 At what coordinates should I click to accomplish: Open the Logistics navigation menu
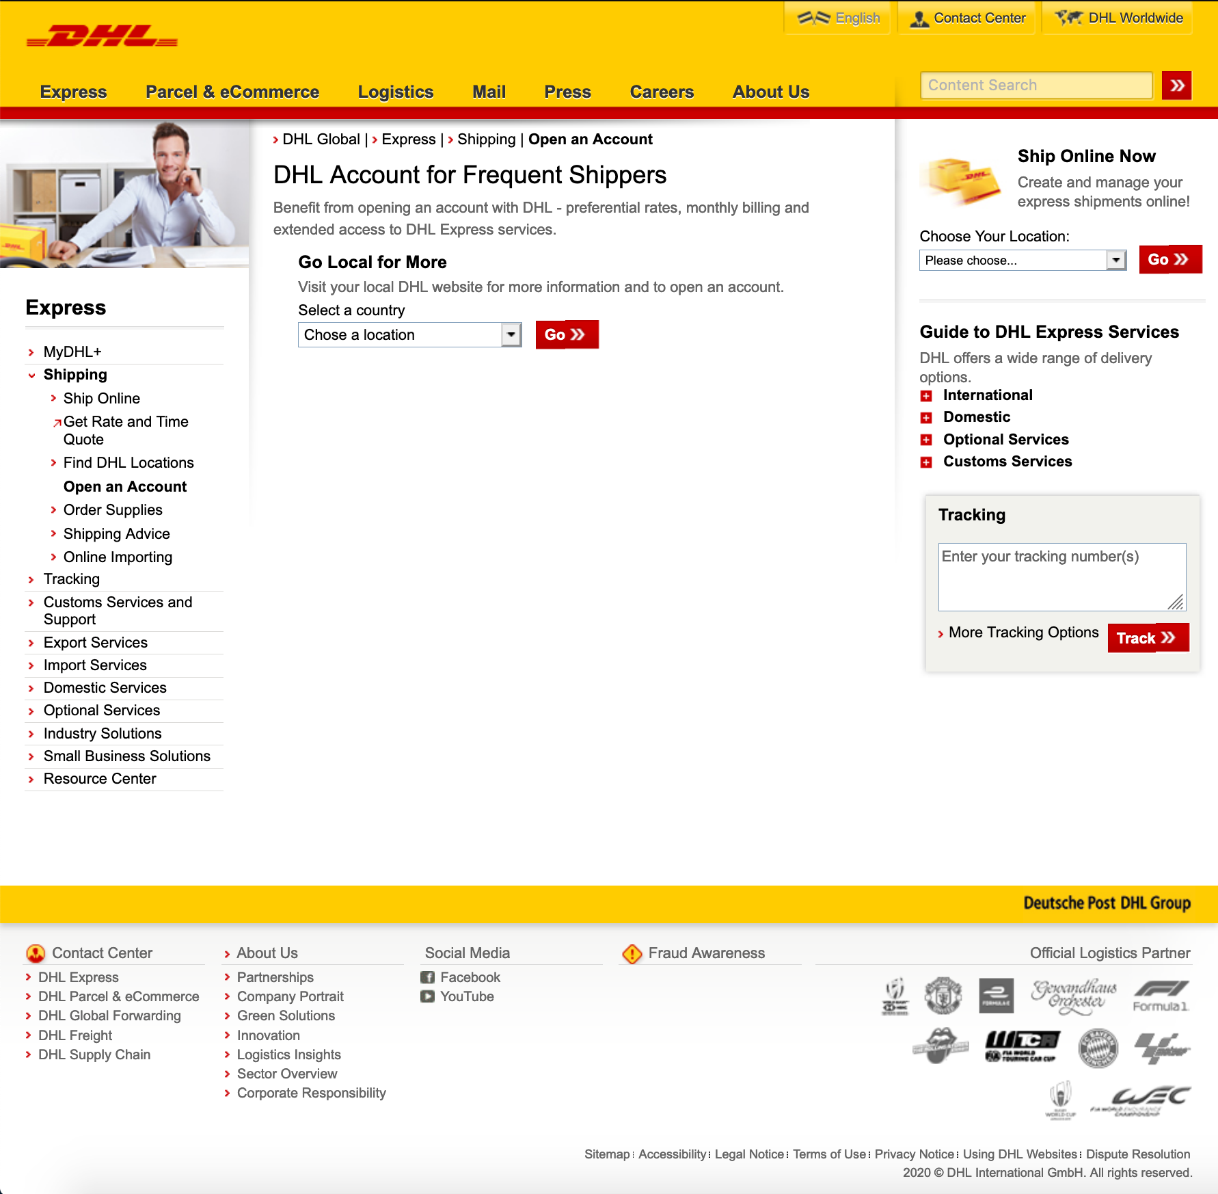pyautogui.click(x=395, y=92)
